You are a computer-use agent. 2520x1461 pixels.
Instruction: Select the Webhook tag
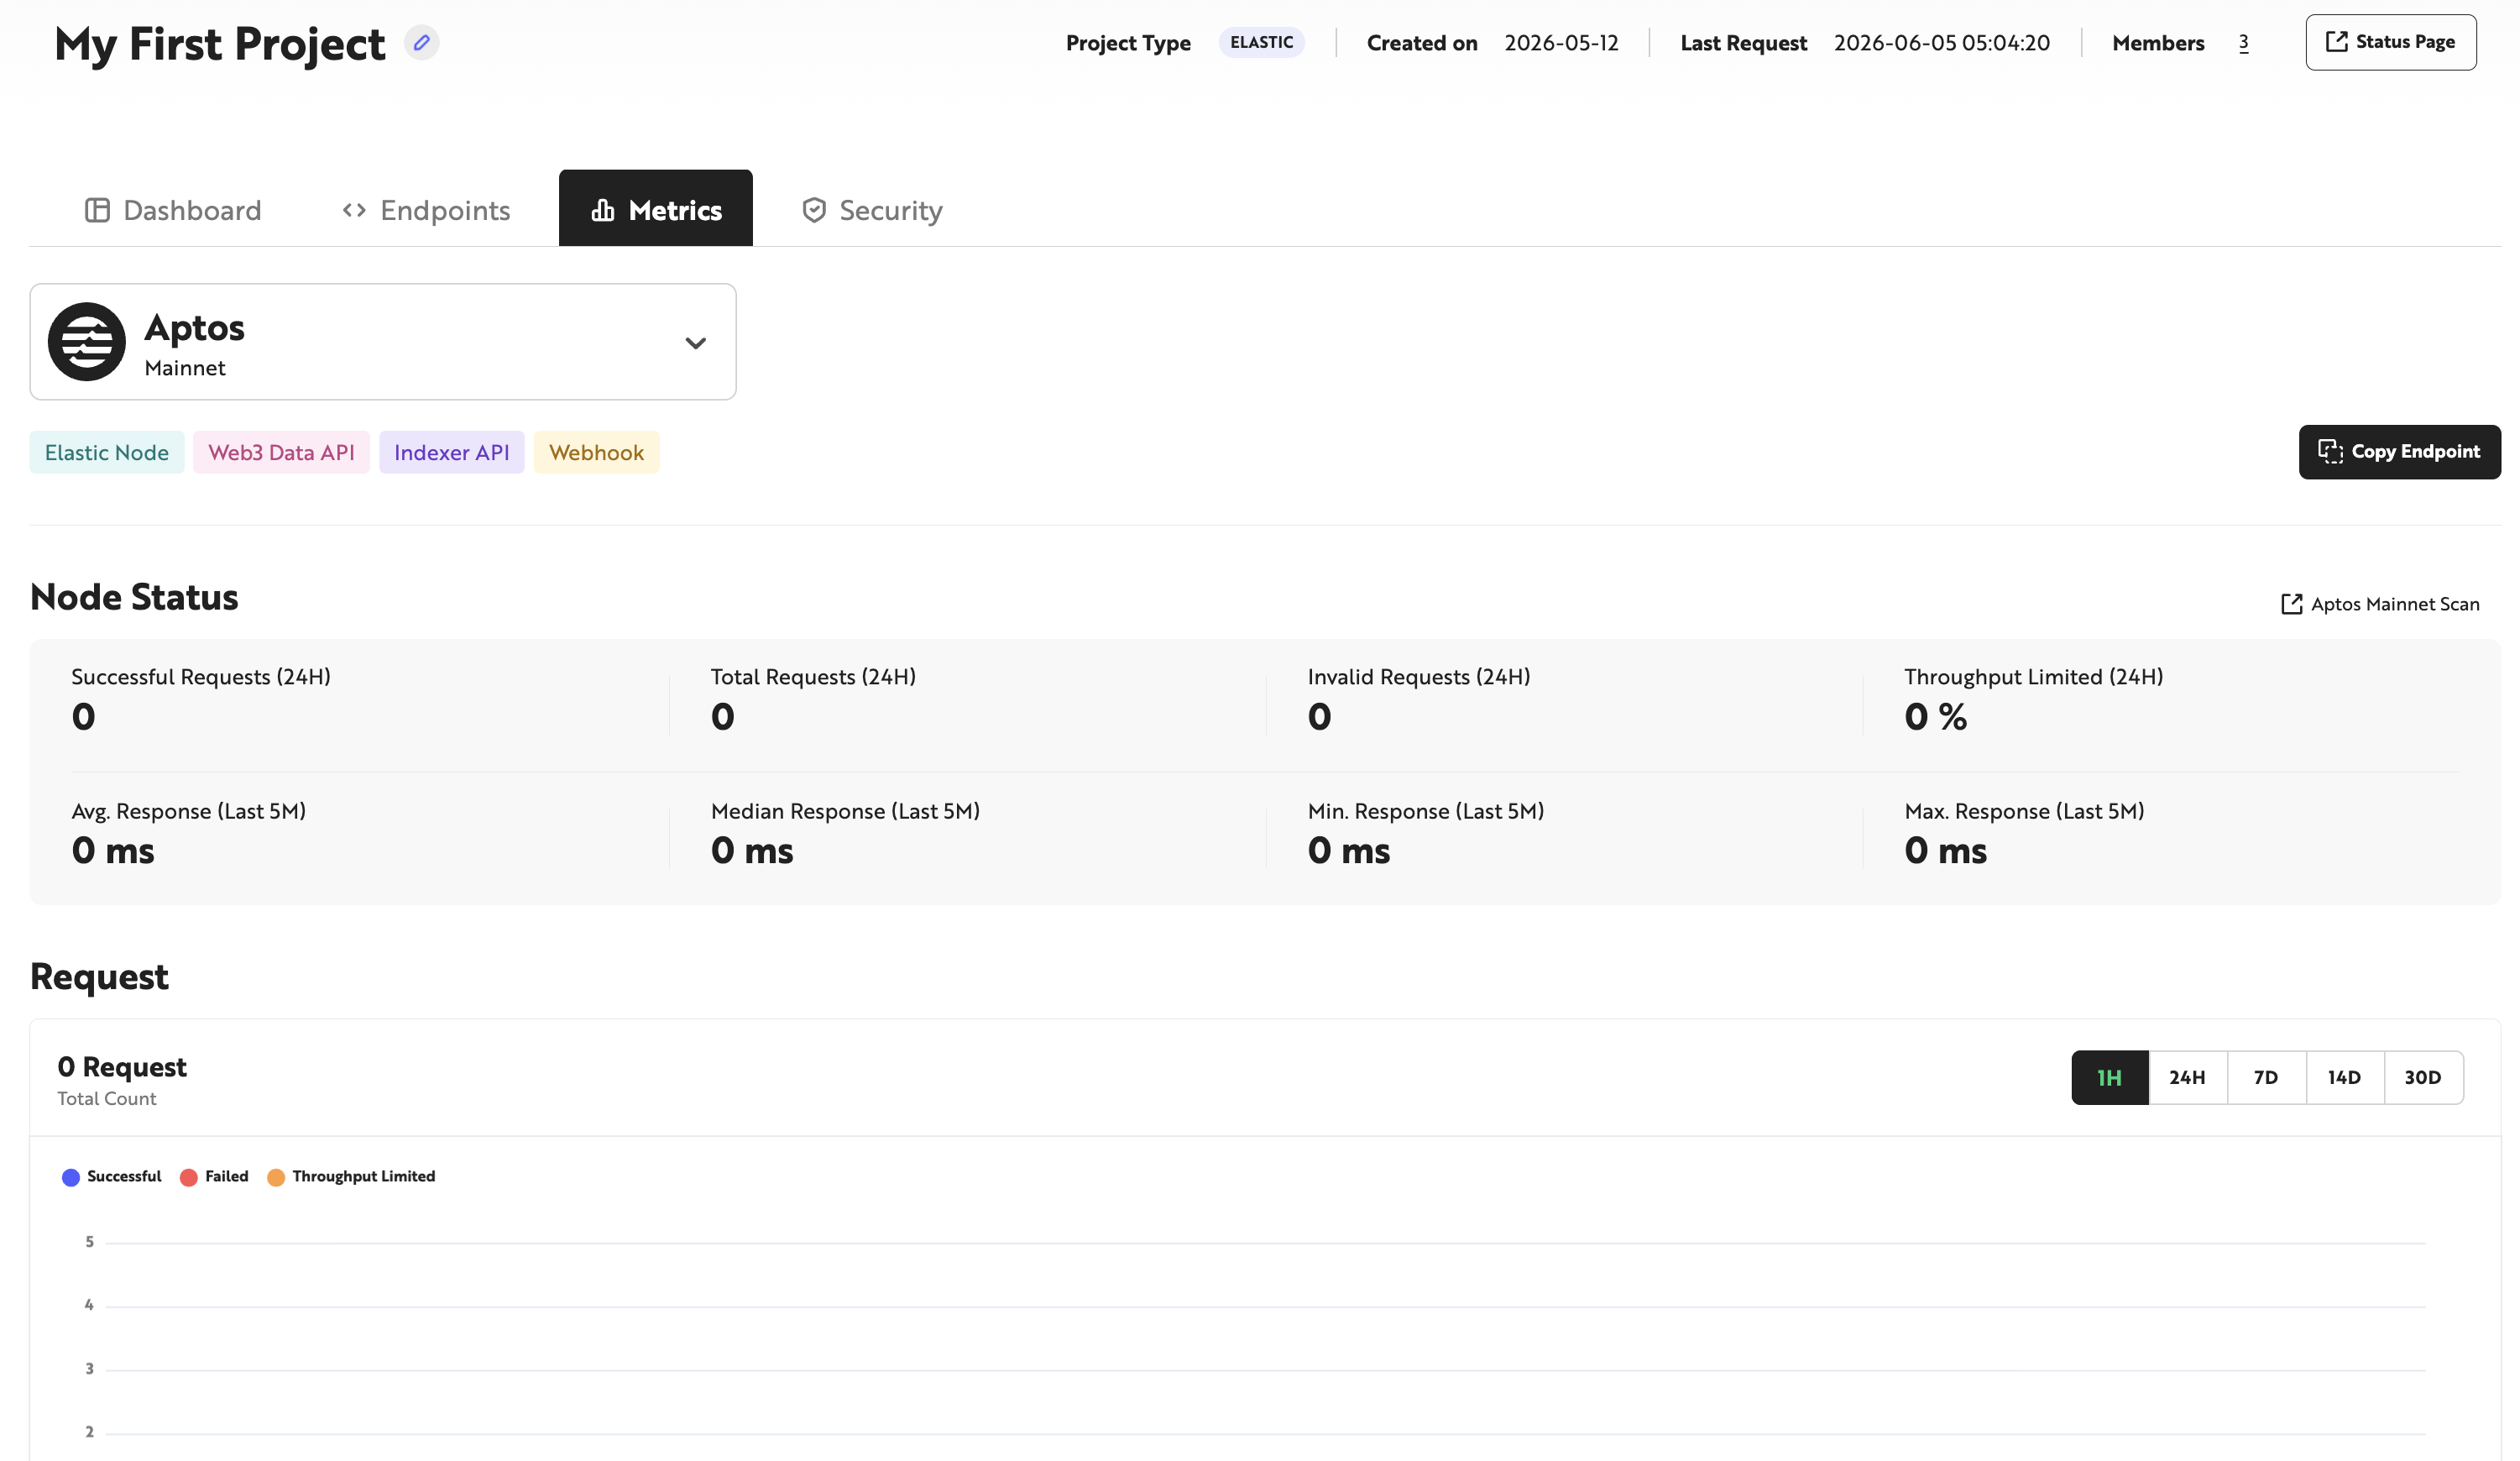[x=597, y=452]
